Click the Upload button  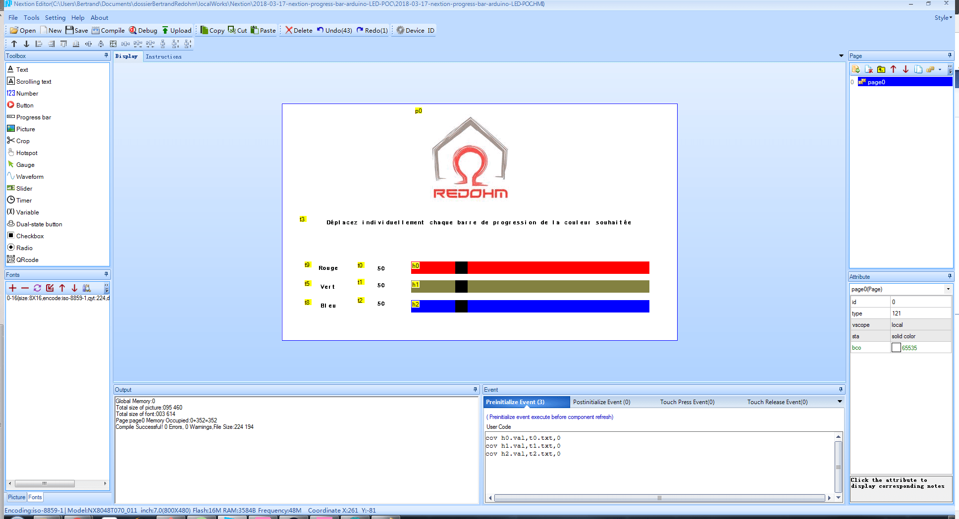click(176, 30)
